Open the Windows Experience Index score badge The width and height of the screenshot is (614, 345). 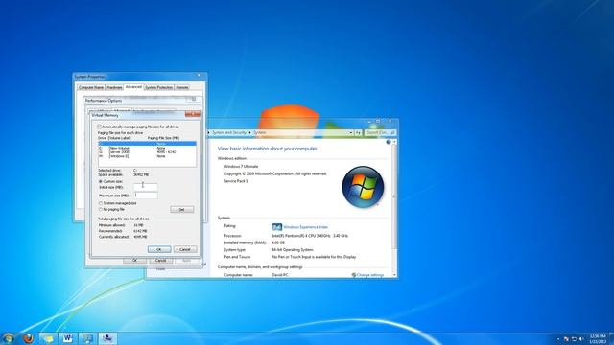(x=277, y=227)
